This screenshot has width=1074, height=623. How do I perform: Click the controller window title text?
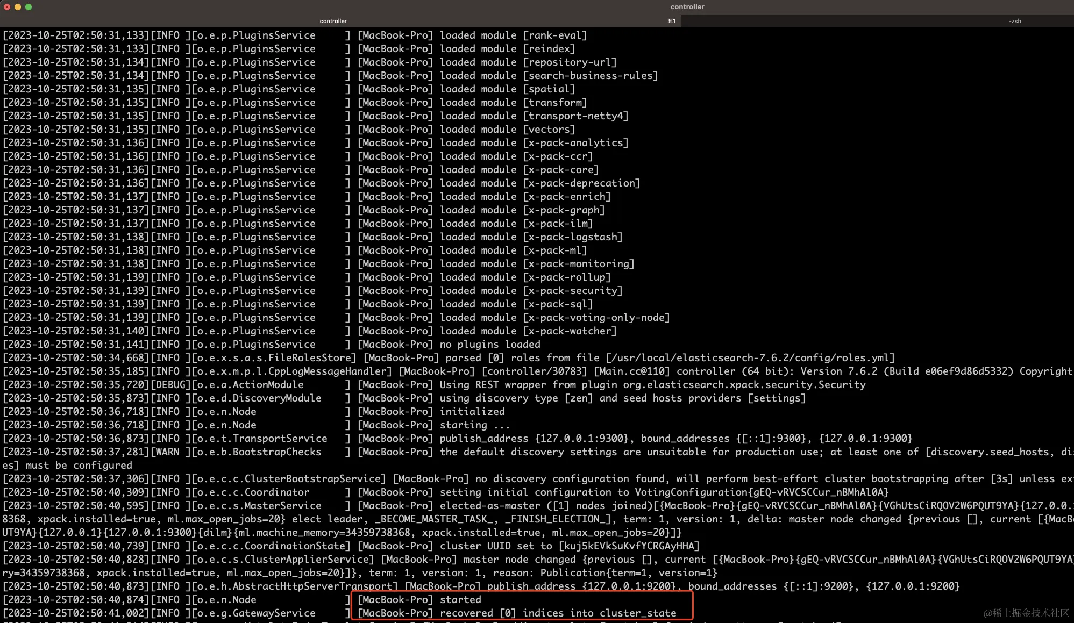pos(687,7)
